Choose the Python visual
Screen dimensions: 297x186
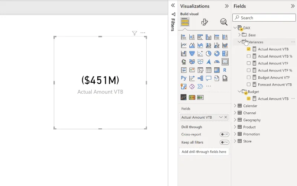click(183, 78)
